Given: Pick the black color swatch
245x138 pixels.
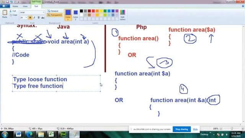Looking at the screenshot, I should [x=82, y=11].
